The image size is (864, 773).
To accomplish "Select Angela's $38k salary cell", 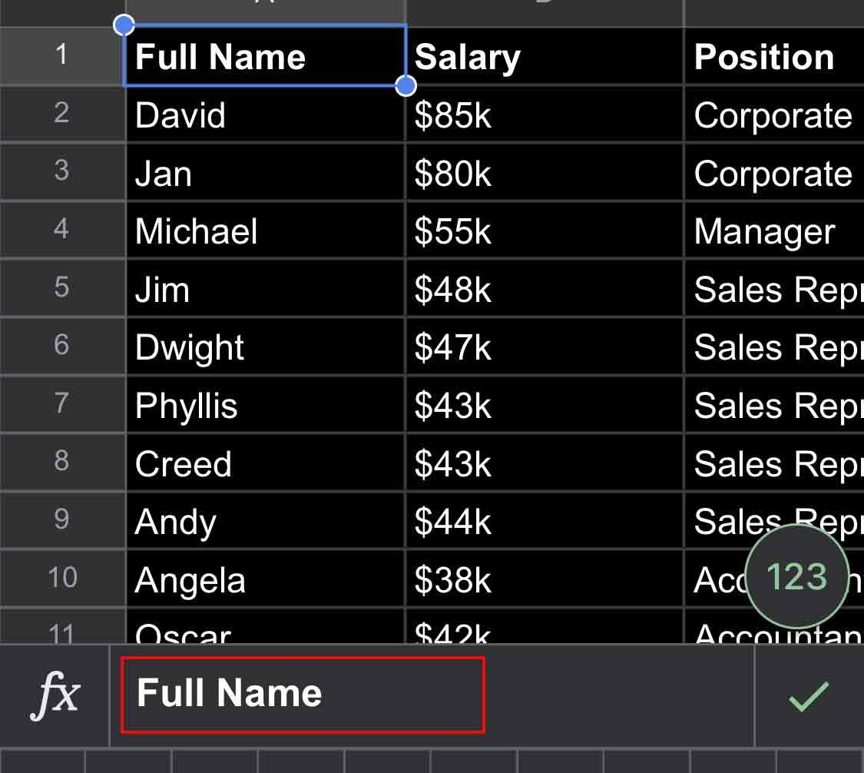I will pos(544,580).
